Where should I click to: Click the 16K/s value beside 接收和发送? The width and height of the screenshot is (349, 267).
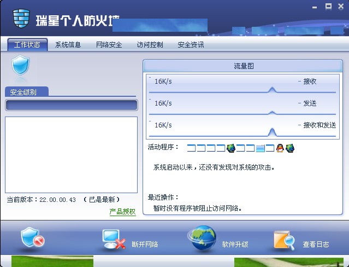point(163,125)
